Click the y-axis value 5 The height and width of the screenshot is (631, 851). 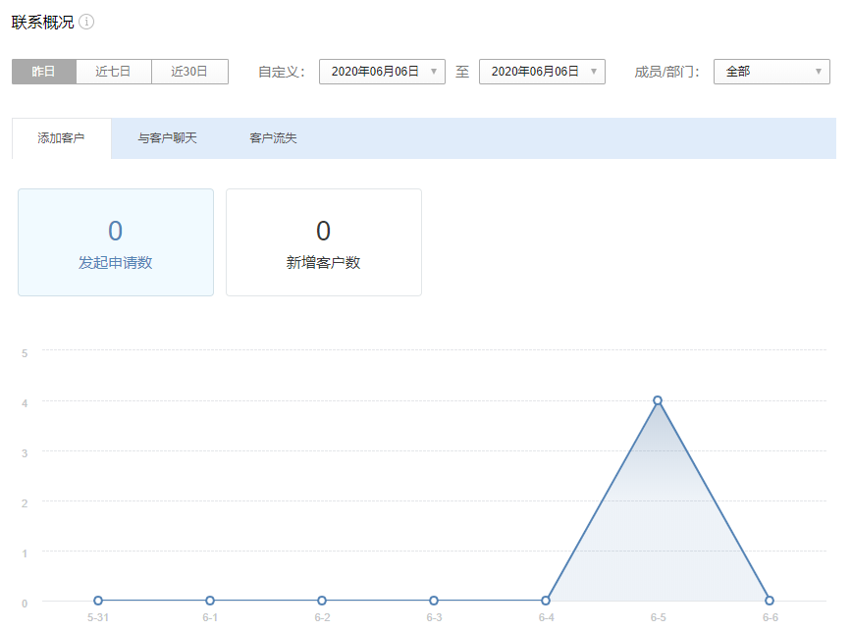tap(25, 353)
